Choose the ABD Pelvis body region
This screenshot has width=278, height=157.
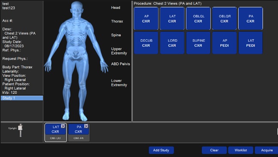tap(121, 64)
